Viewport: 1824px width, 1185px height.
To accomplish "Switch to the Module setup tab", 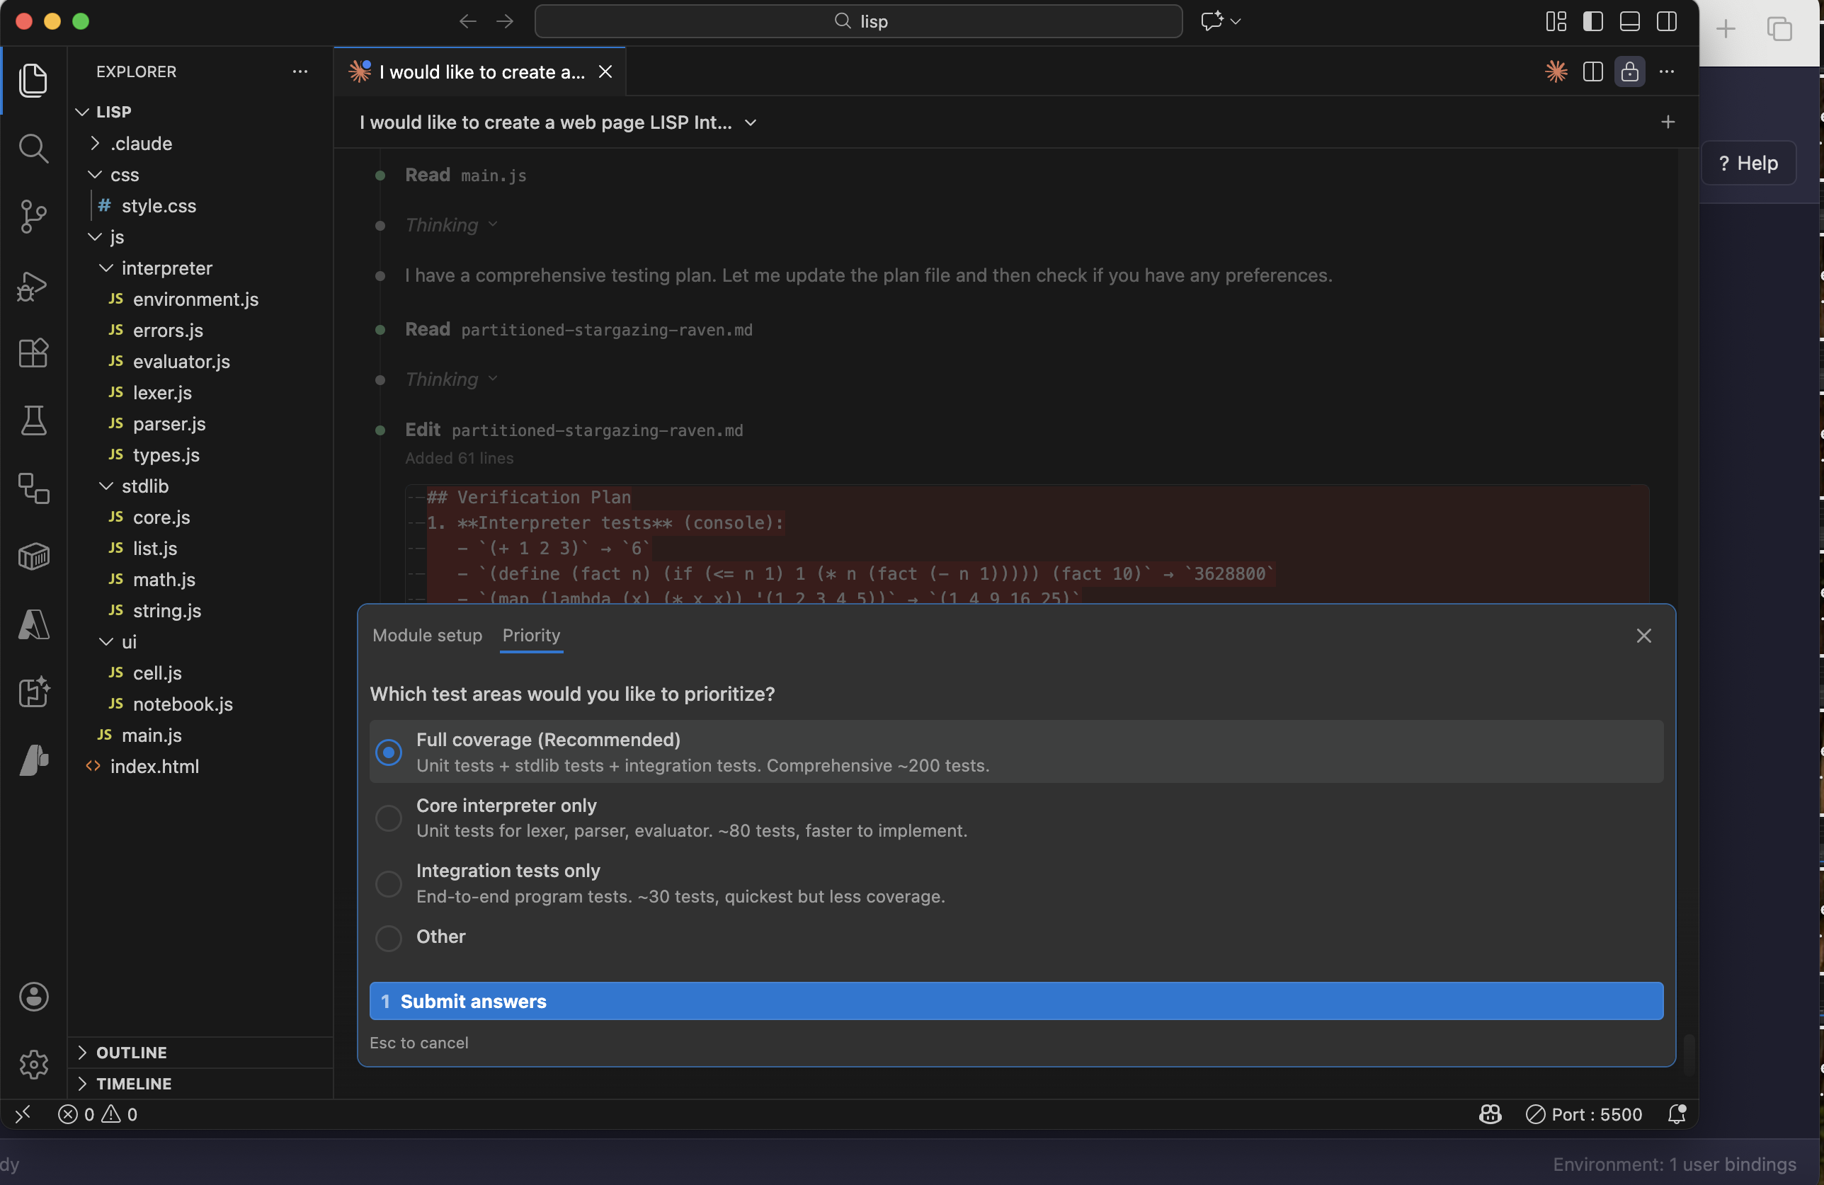I will coord(426,635).
